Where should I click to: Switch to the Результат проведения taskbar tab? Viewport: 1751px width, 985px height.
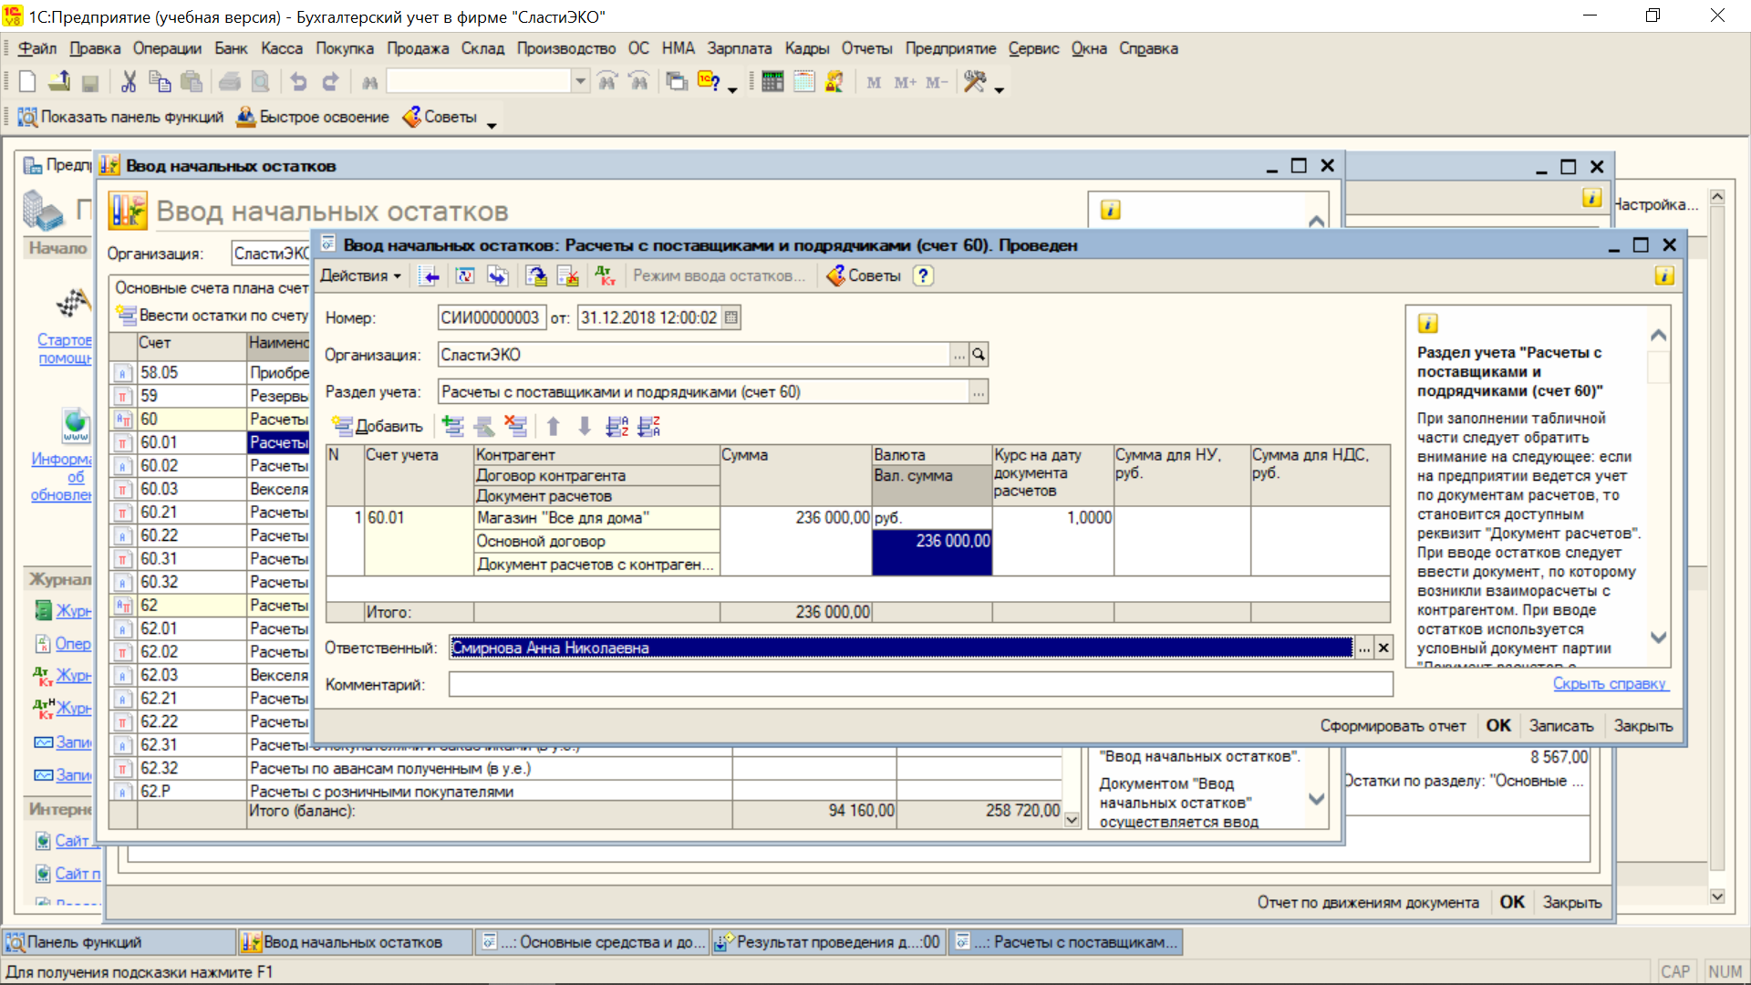click(x=828, y=942)
